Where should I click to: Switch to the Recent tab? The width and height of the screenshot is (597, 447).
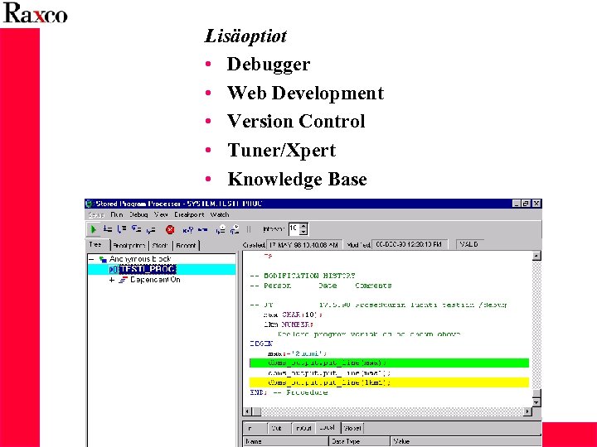[187, 246]
